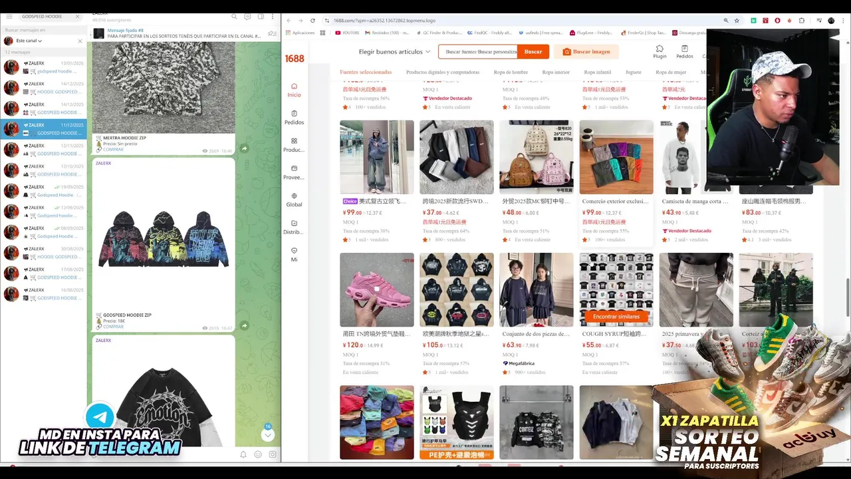Viewport: 851px width, 479px height.
Task: Click the orange Buscar button
Action: pos(533,52)
